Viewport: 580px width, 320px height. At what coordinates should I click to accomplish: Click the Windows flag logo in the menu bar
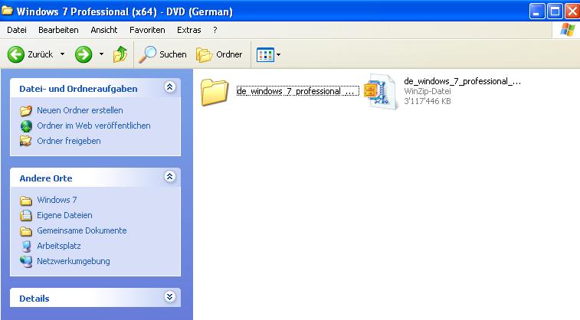point(568,30)
